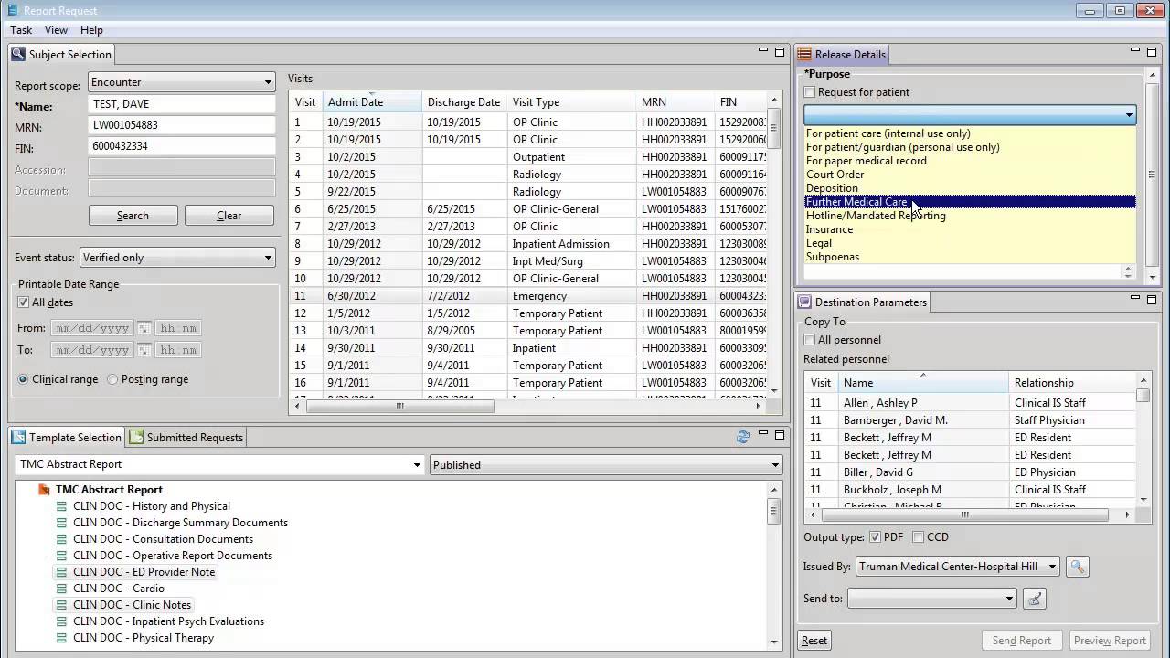Viewport: 1170px width, 658px height.
Task: Click the ED Provider Note icon
Action: pyautogui.click(x=61, y=572)
